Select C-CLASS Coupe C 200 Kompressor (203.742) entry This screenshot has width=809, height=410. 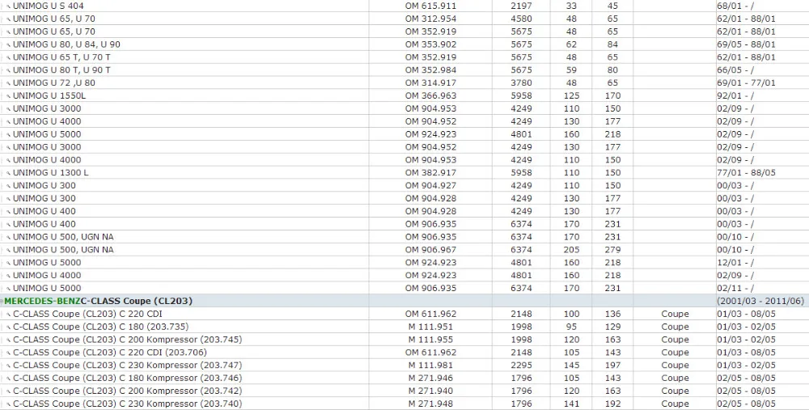click(128, 391)
